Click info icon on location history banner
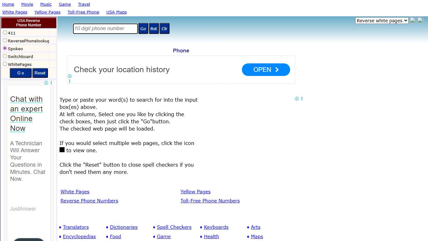 tap(70, 76)
